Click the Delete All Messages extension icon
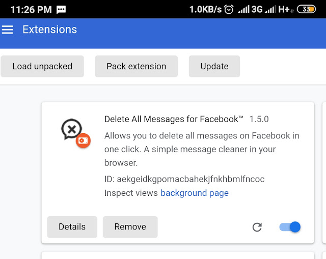The width and height of the screenshot is (326, 259). (x=76, y=133)
